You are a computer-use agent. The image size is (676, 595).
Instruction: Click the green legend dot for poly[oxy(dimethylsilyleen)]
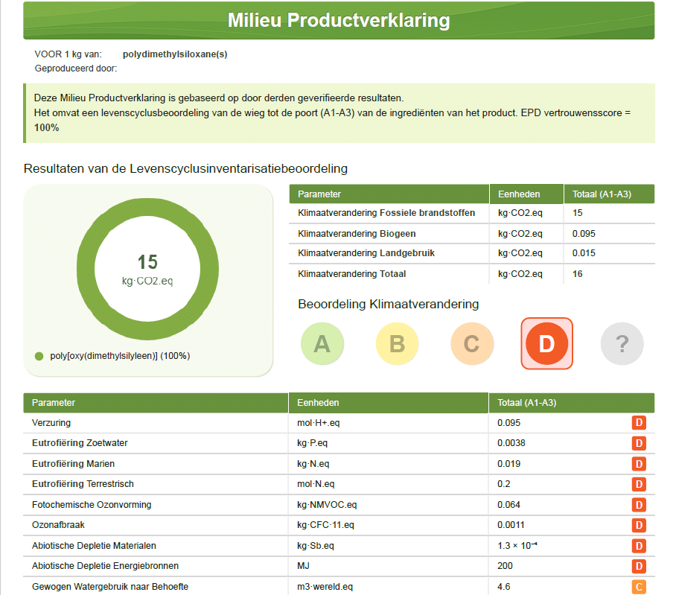click(x=39, y=356)
